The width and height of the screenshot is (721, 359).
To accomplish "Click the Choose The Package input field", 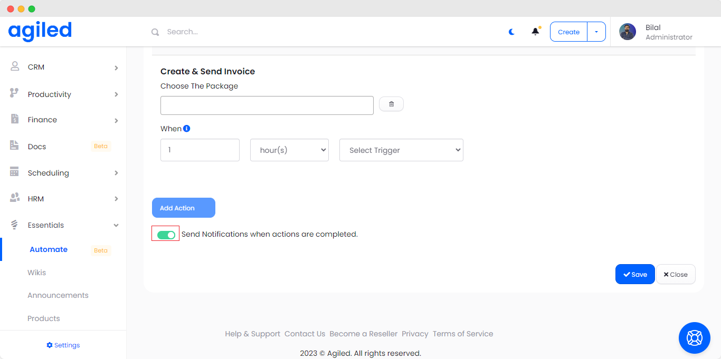I will (267, 105).
